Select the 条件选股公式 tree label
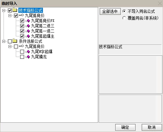Screen dimensions: 163x132 click(30, 41)
